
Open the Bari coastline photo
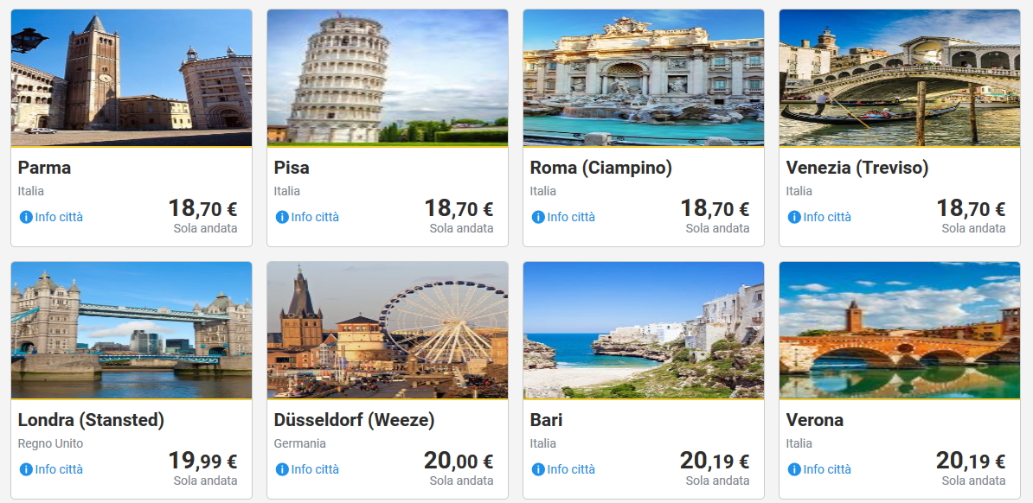click(644, 330)
